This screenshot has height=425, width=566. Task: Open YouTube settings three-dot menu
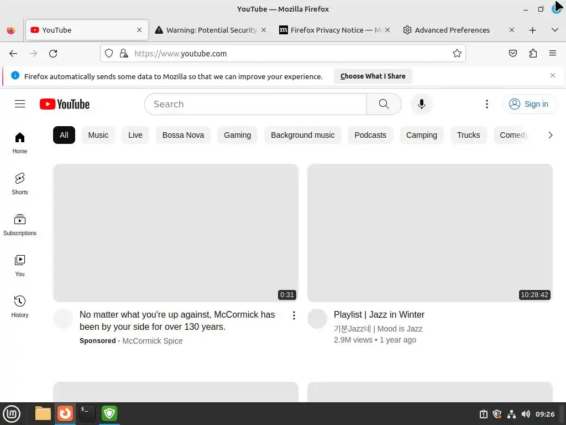[x=487, y=104]
